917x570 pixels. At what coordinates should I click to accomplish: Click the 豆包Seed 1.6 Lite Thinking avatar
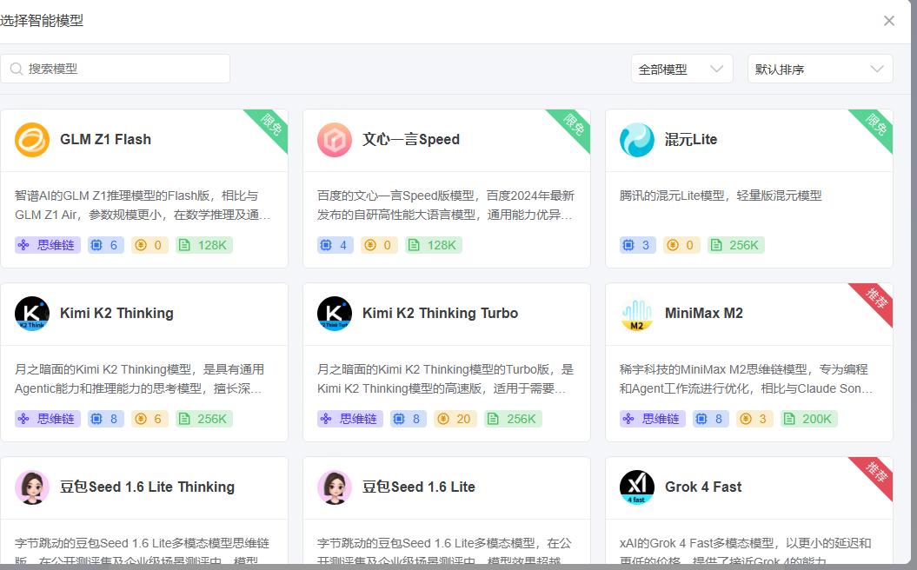(x=32, y=487)
